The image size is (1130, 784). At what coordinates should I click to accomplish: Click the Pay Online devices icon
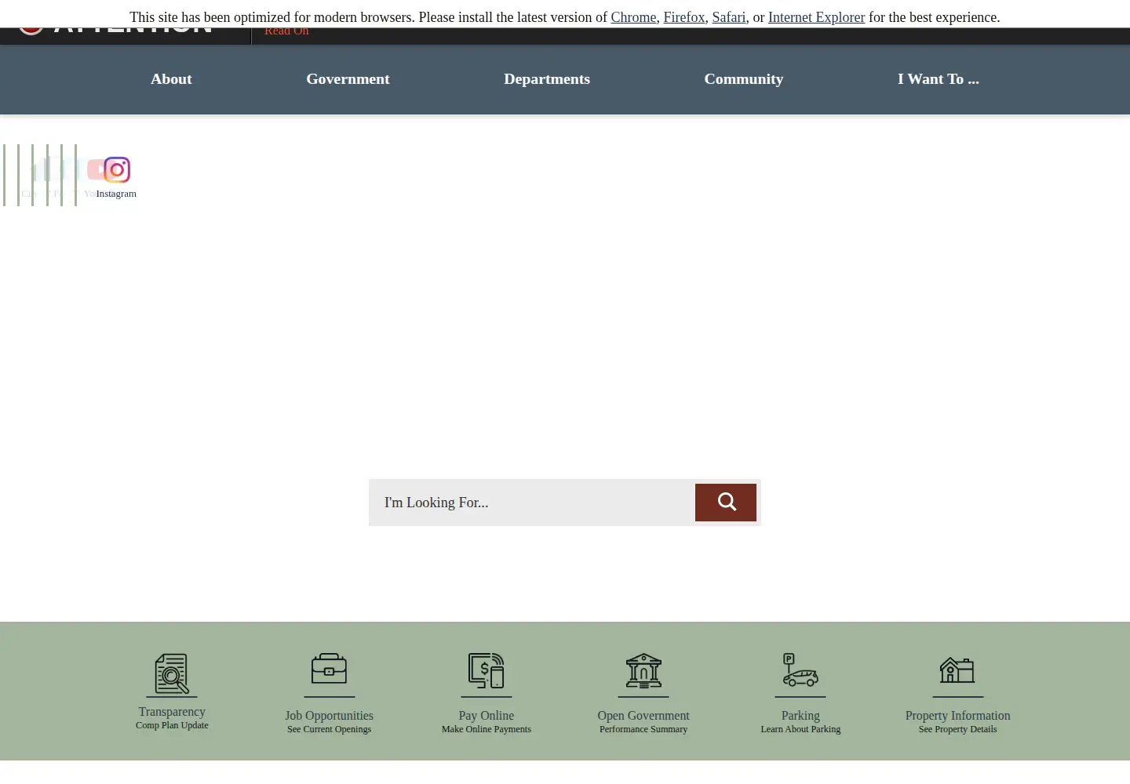487,671
